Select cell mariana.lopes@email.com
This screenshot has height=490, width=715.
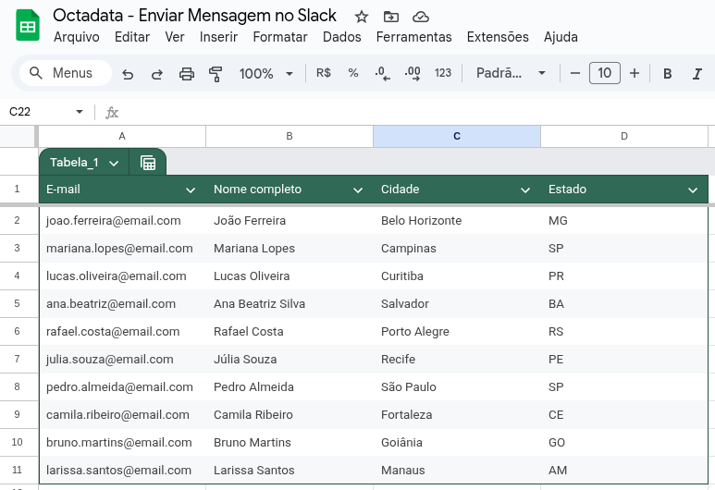pyautogui.click(x=122, y=249)
